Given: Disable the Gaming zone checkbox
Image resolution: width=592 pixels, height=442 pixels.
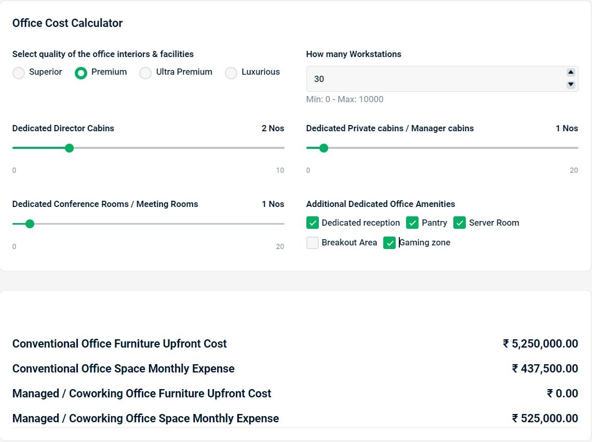Looking at the screenshot, I should pyautogui.click(x=389, y=242).
